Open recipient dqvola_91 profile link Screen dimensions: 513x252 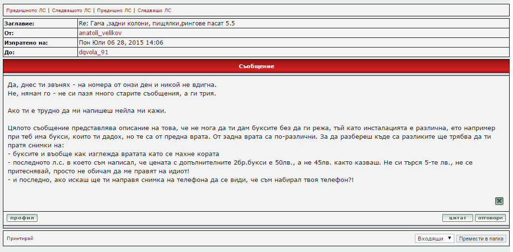[x=93, y=52]
